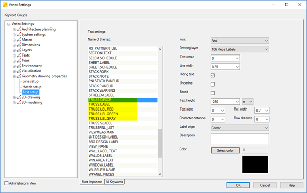Select TRUSS.LBL.GREEN in the text list
Screen dimensions: 307x193
point(122,114)
